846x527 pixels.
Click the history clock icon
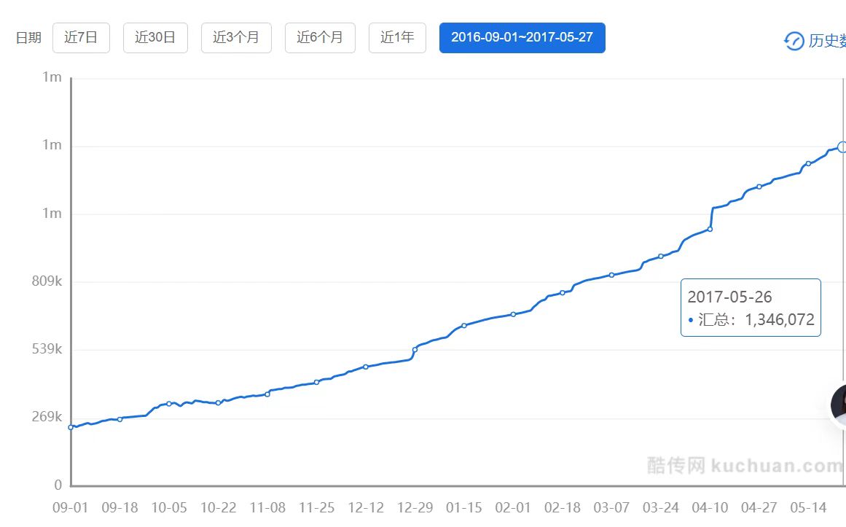click(x=794, y=41)
